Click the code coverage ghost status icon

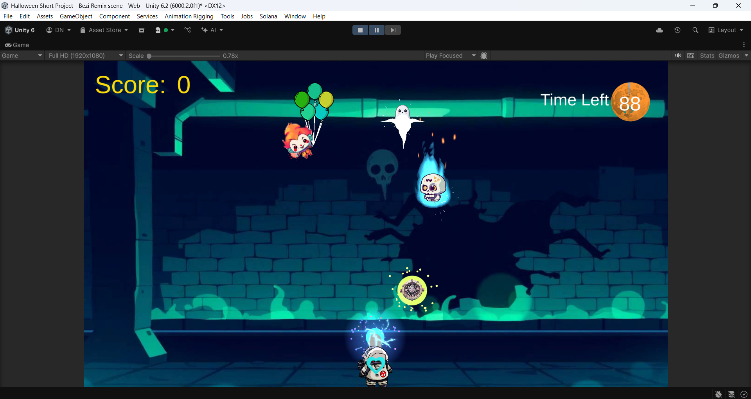pyautogui.click(x=158, y=30)
